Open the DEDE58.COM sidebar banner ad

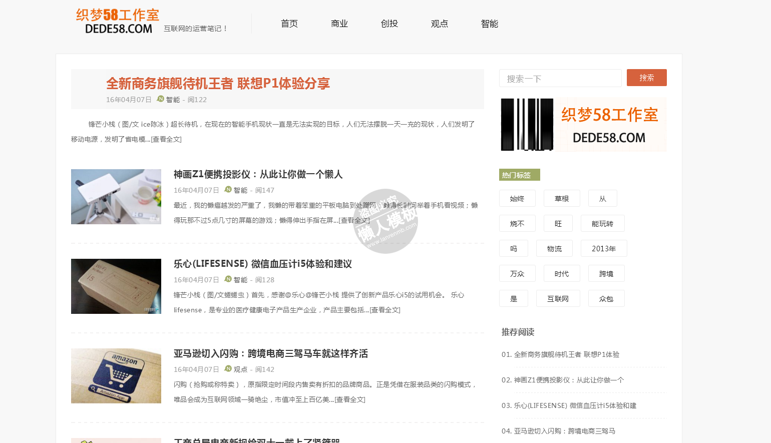[x=583, y=125]
